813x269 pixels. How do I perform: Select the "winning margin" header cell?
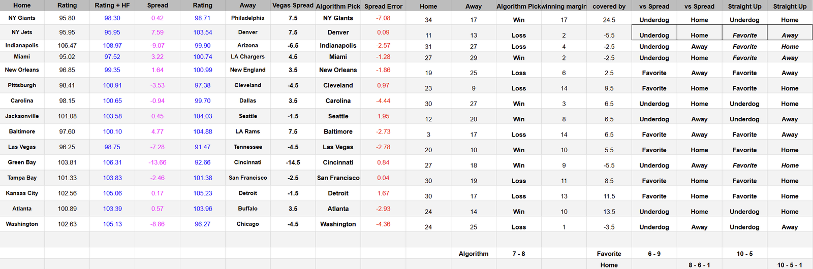[x=564, y=7]
